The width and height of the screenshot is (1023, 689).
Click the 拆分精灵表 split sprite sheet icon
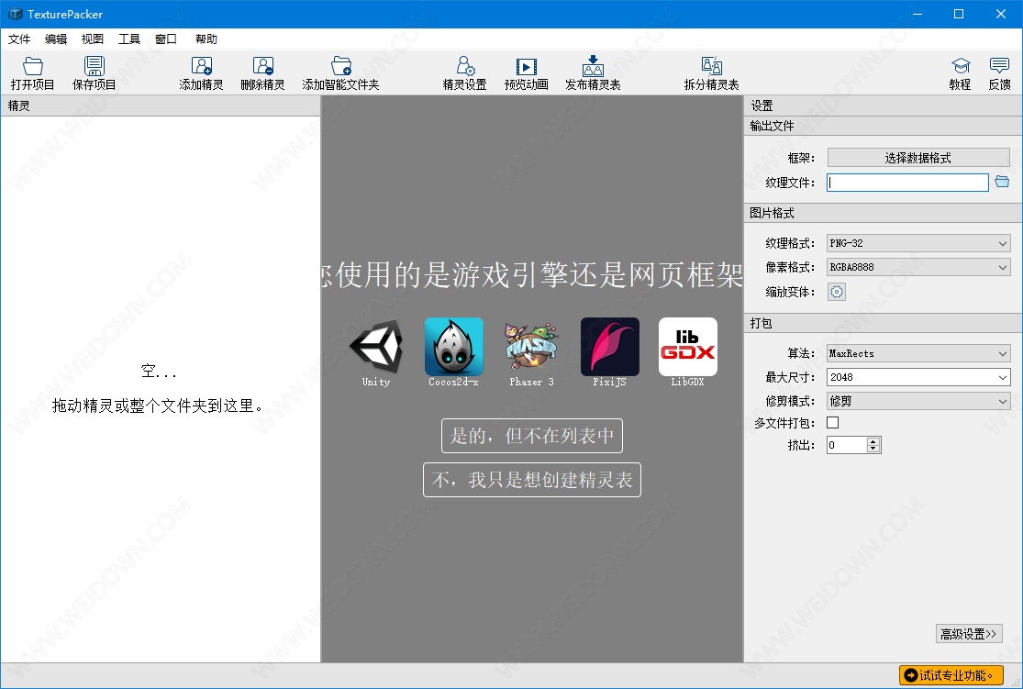pyautogui.click(x=711, y=66)
